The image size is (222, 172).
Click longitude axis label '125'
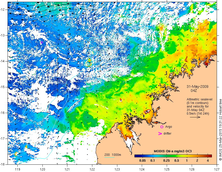[167, 169]
